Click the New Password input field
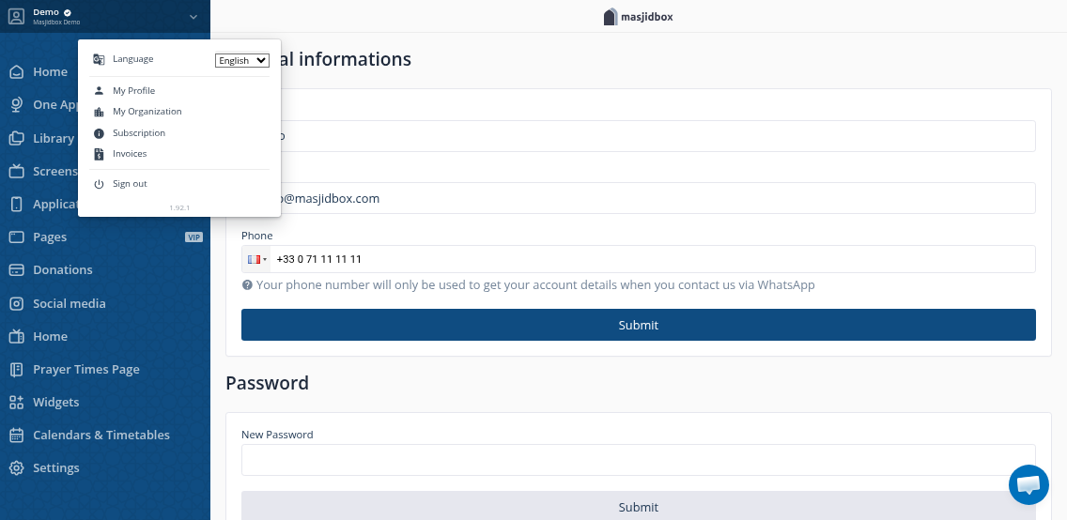Screen dimensions: 1067x520 639,460
